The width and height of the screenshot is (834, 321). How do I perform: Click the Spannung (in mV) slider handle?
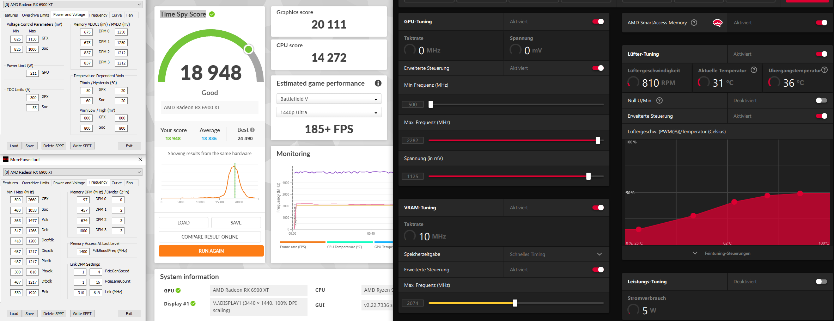(x=589, y=176)
